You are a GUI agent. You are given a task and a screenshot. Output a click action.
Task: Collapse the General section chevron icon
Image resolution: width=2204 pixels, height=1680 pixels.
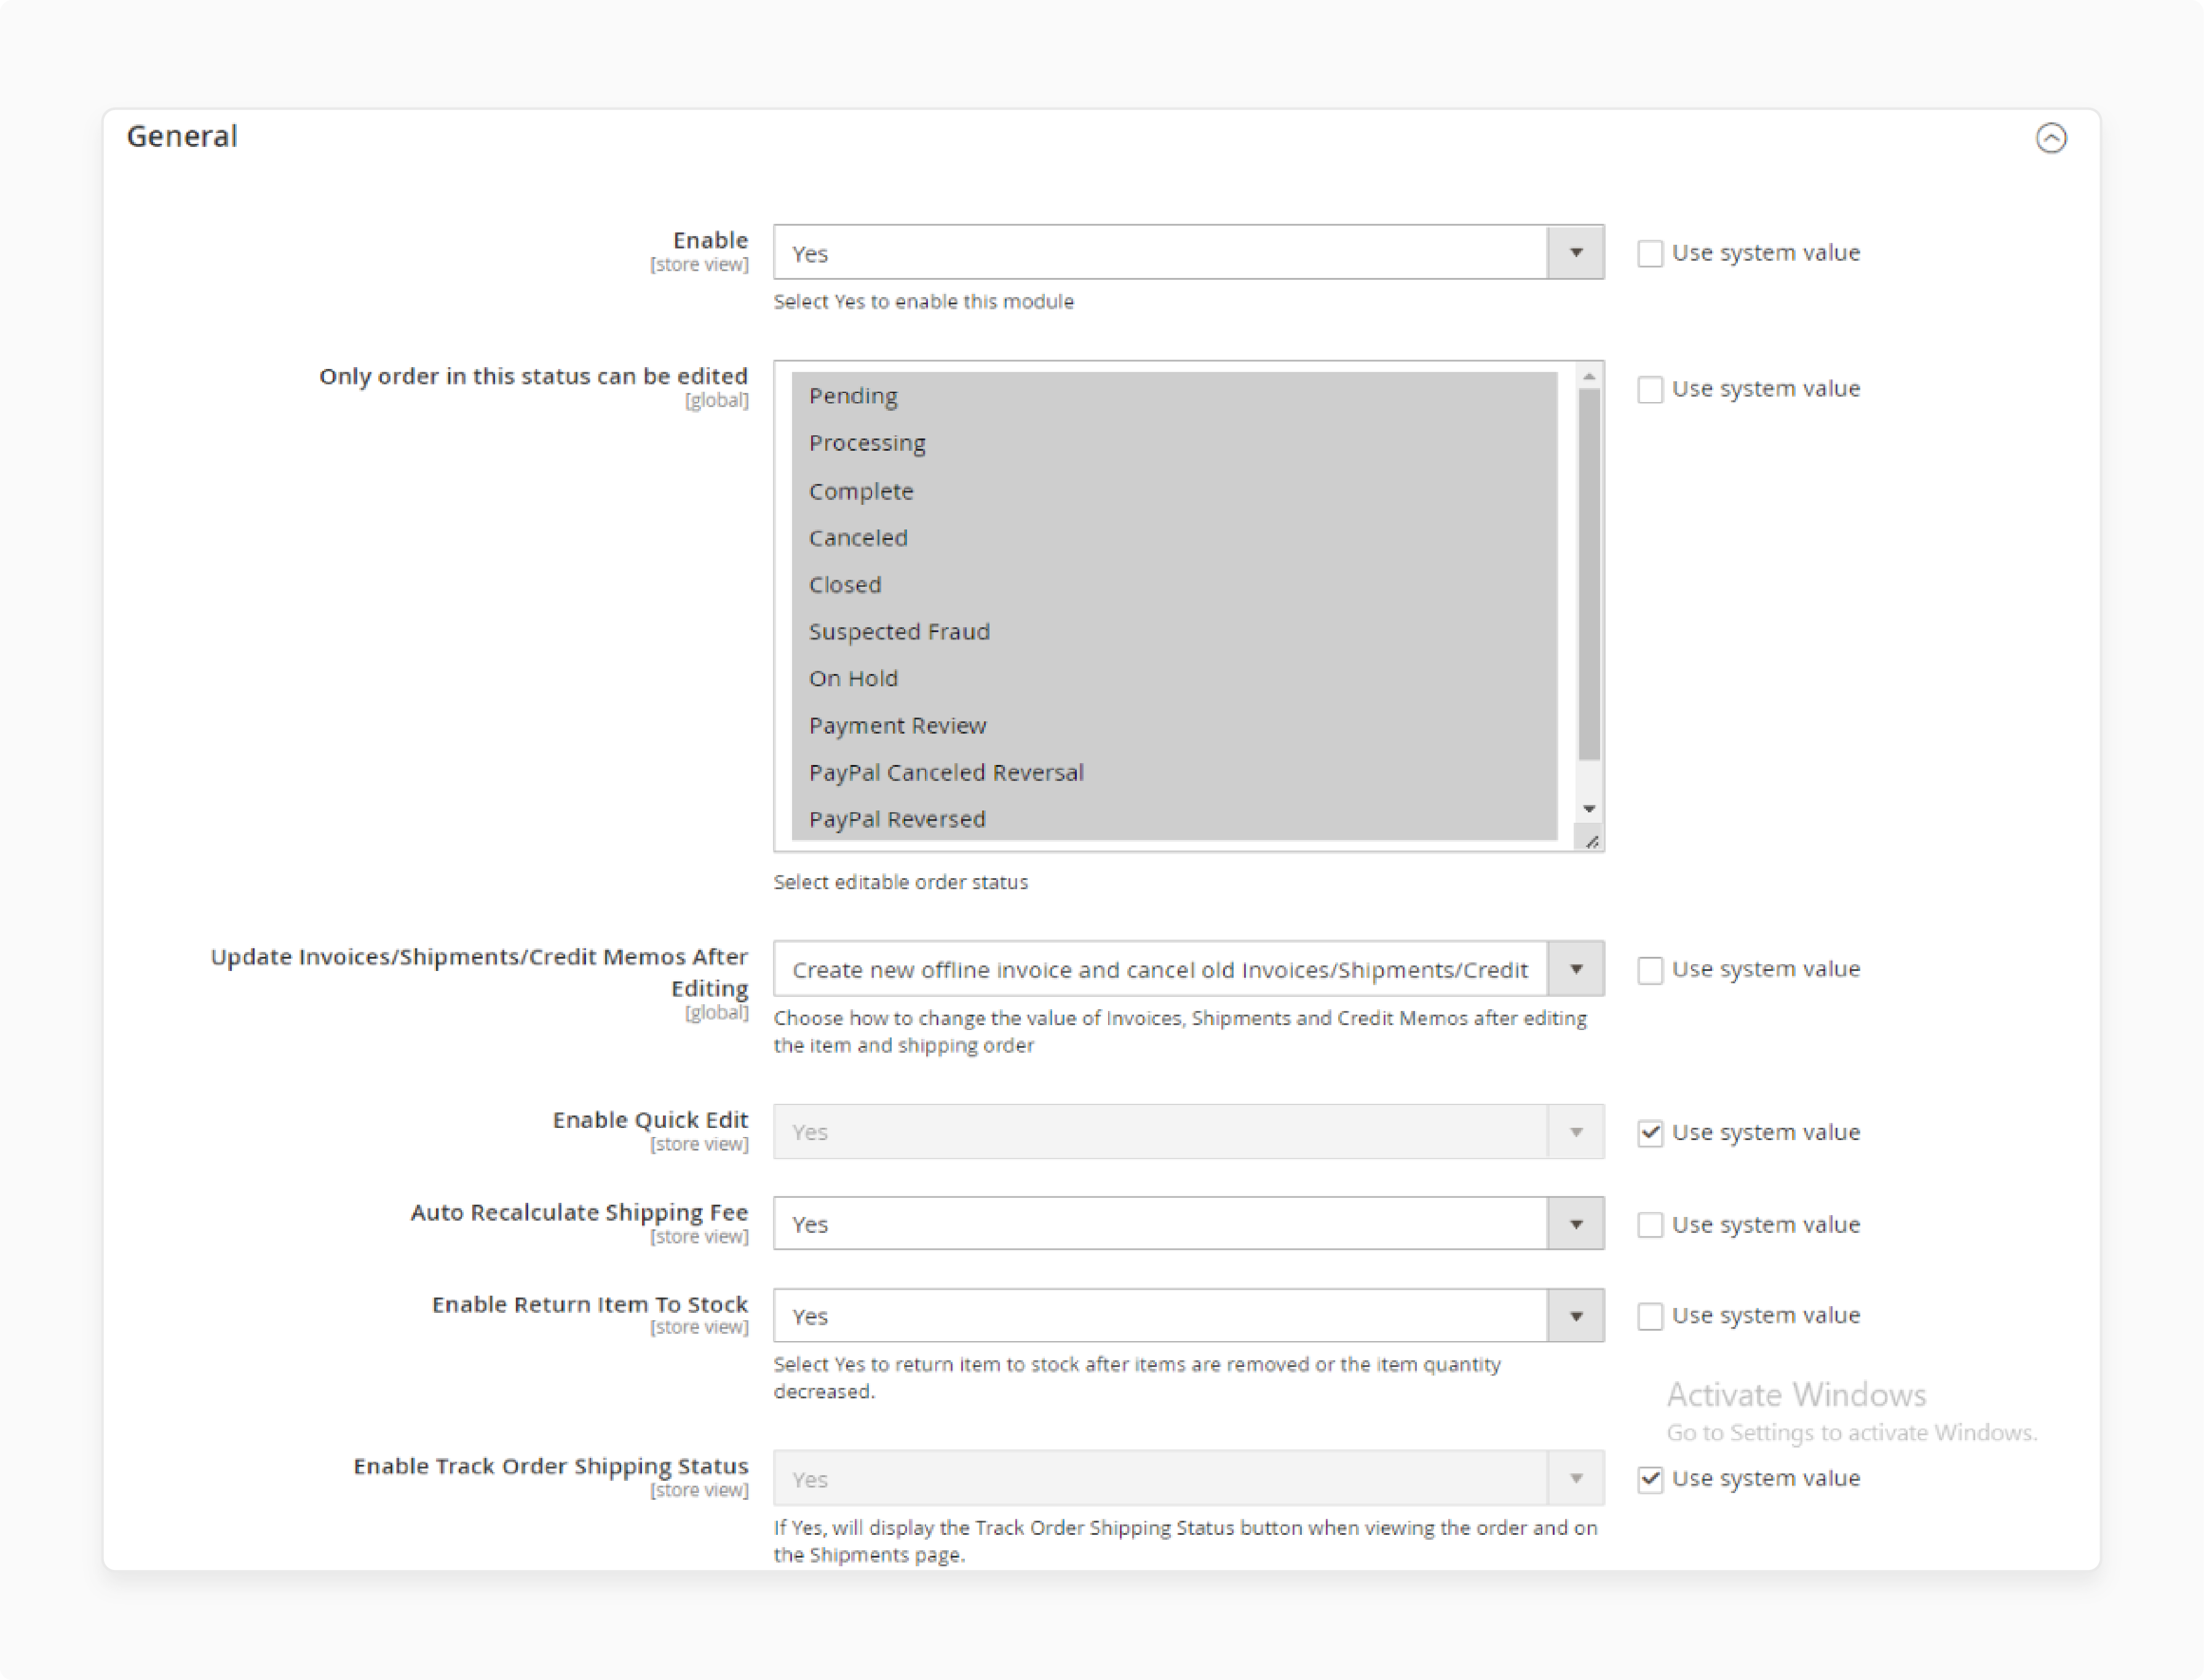click(2051, 137)
